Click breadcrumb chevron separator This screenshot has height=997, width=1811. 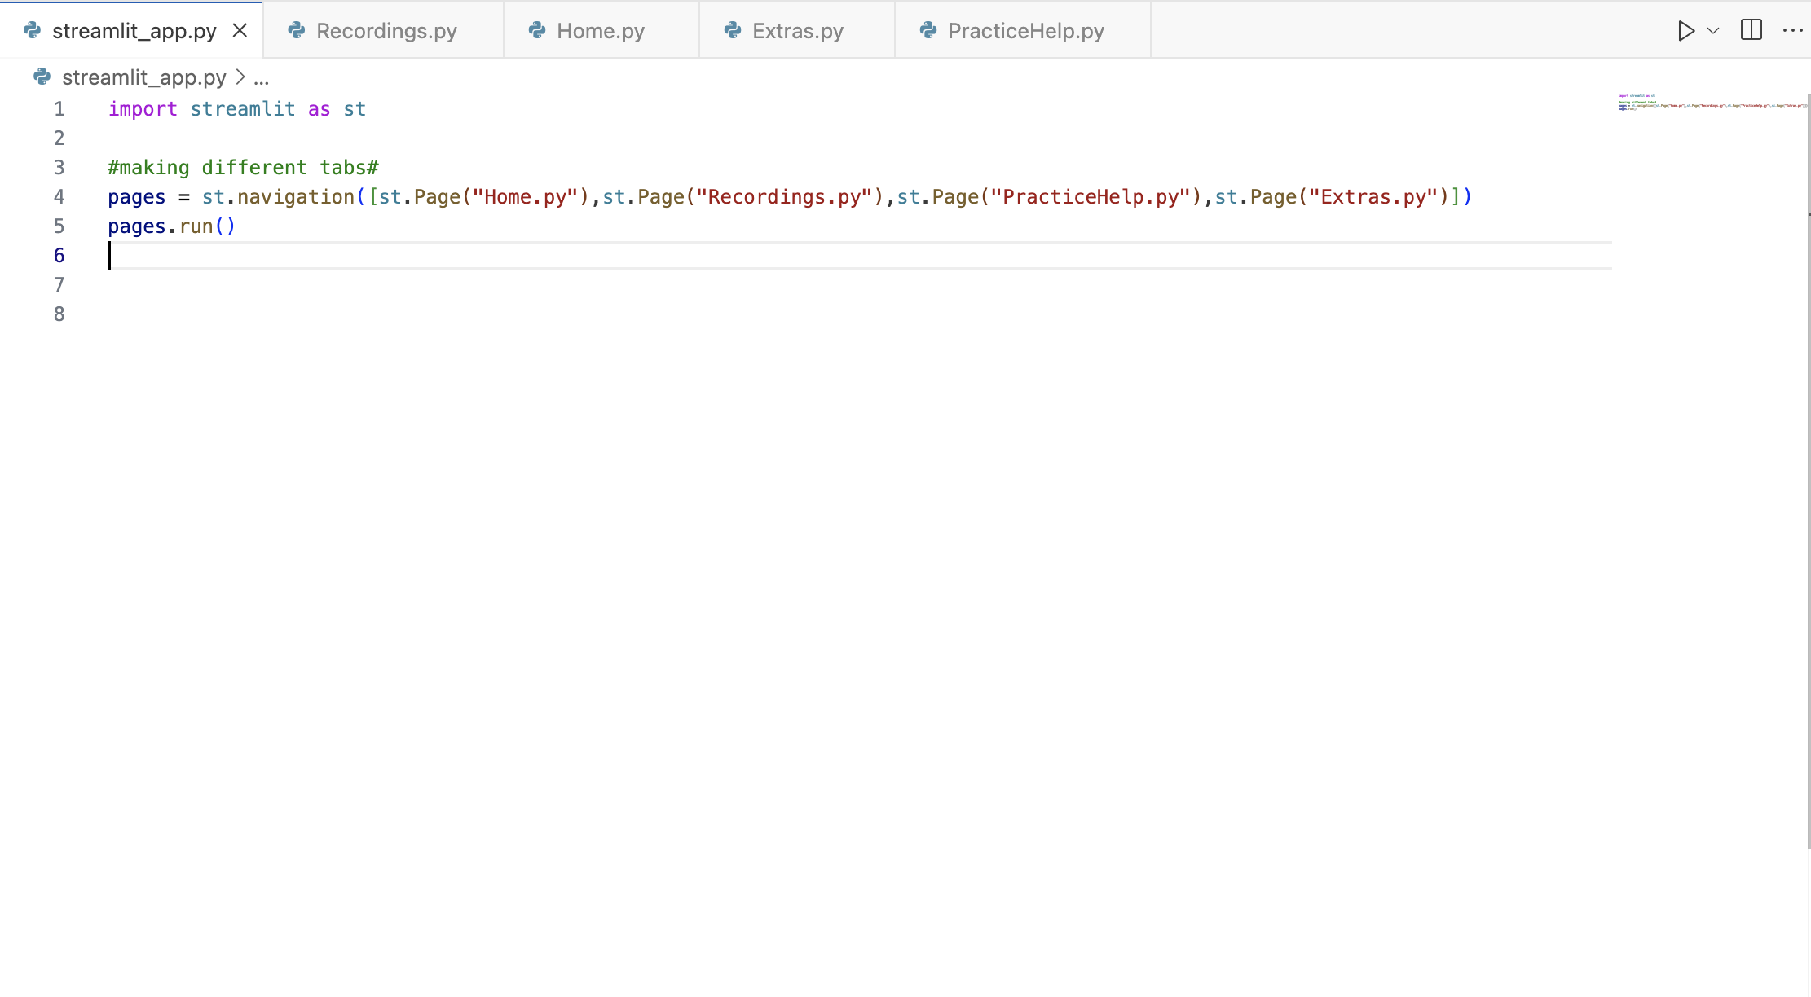pos(240,77)
